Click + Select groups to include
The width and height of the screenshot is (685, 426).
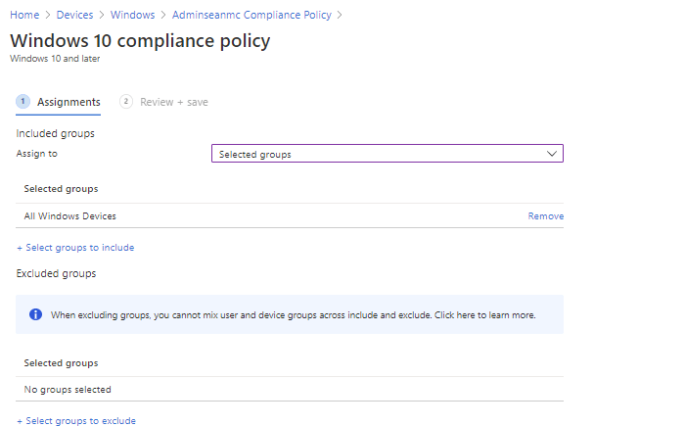pos(75,248)
